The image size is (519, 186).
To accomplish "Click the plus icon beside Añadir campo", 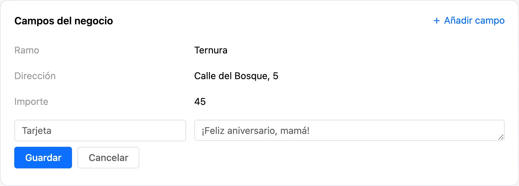I will pos(436,21).
